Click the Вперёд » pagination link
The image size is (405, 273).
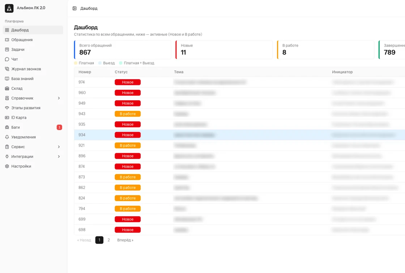click(125, 240)
